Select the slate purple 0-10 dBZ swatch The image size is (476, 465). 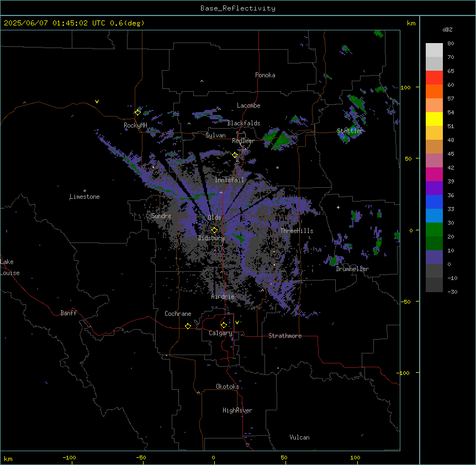coord(434,257)
